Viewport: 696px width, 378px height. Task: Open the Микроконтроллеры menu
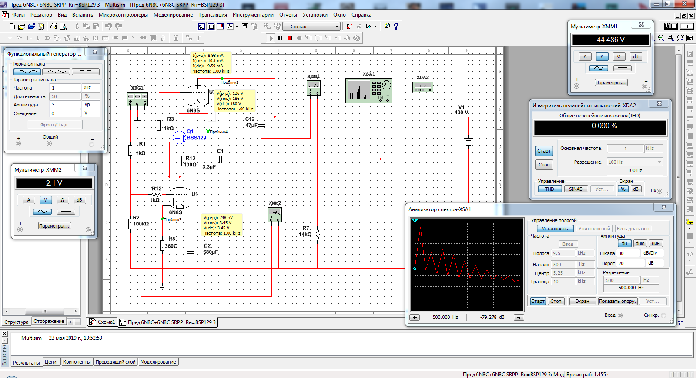[123, 15]
